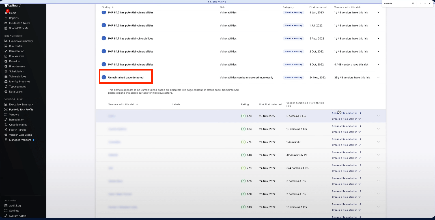Expand vendor row rated 824
This screenshot has height=220, width=435.
[378, 129]
